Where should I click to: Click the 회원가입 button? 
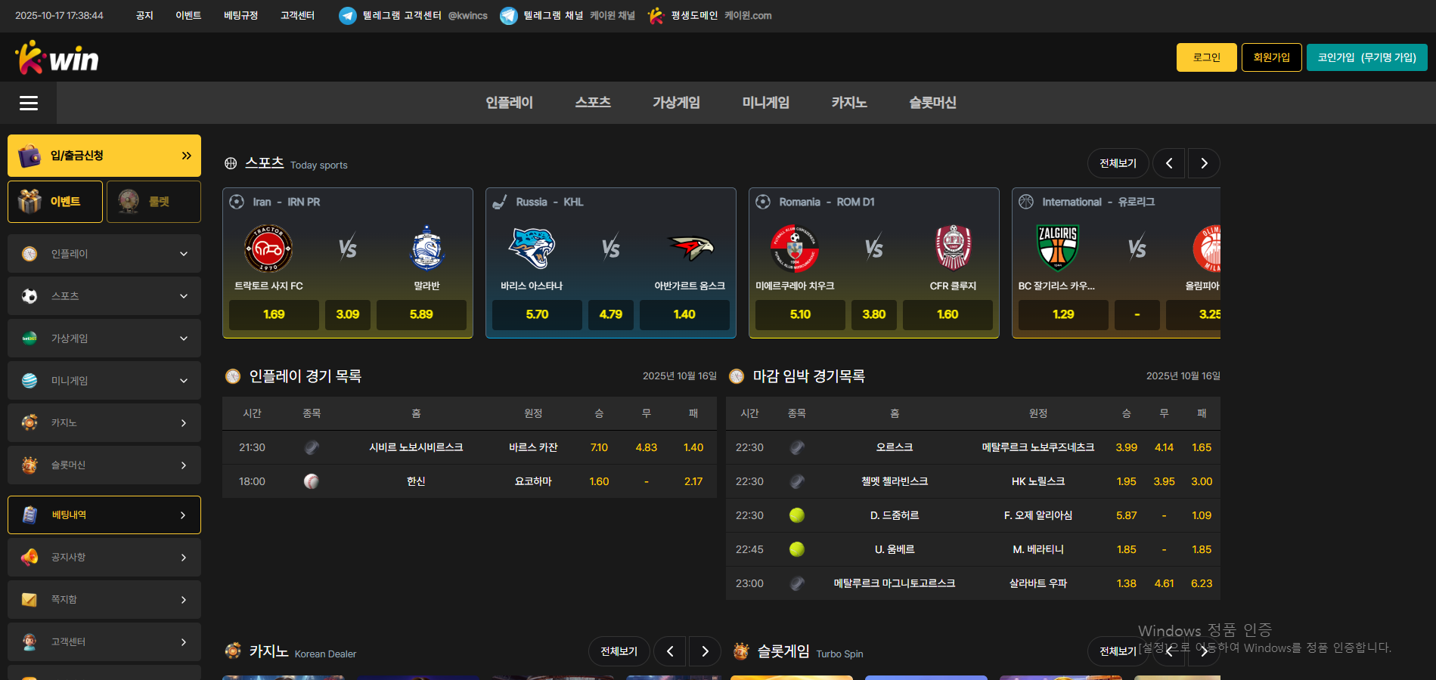click(x=1272, y=57)
